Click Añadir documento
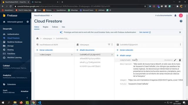 87,50
